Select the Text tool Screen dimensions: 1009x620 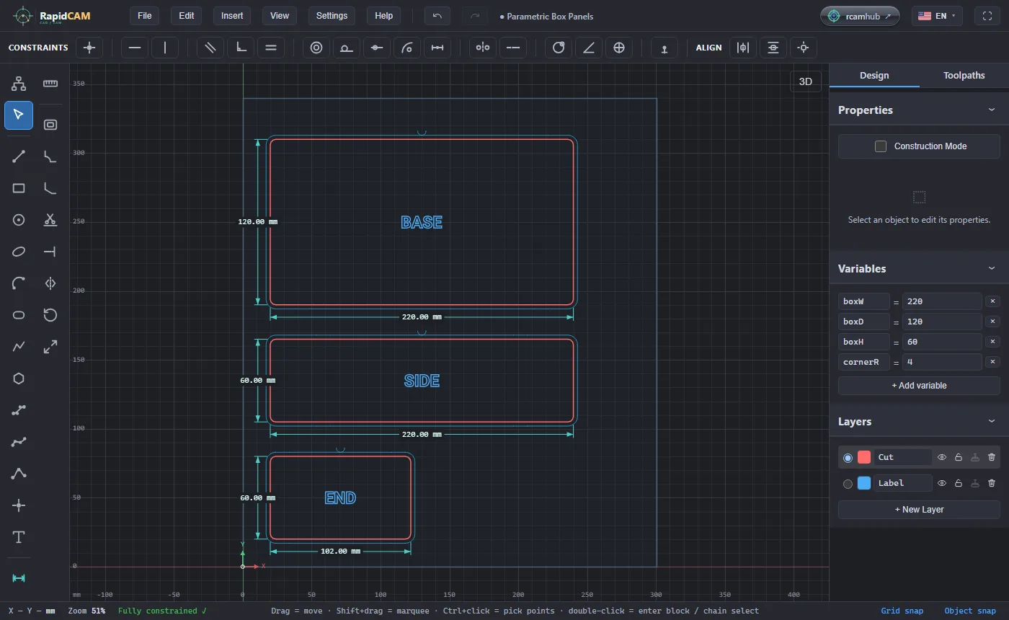tap(19, 537)
